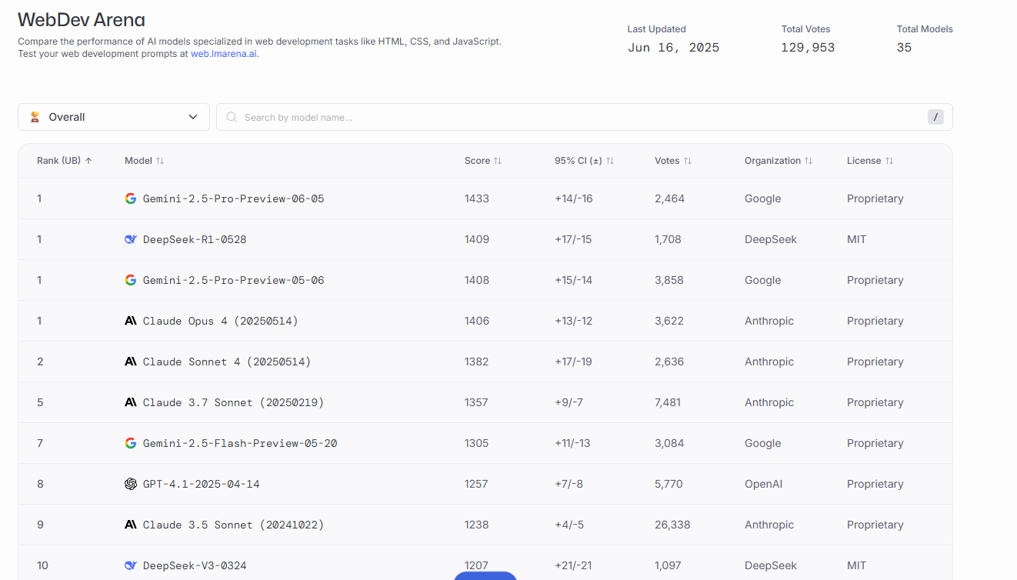Select model name Claude Opus 4 (20250514)
This screenshot has width=1017, height=580.
tap(221, 321)
